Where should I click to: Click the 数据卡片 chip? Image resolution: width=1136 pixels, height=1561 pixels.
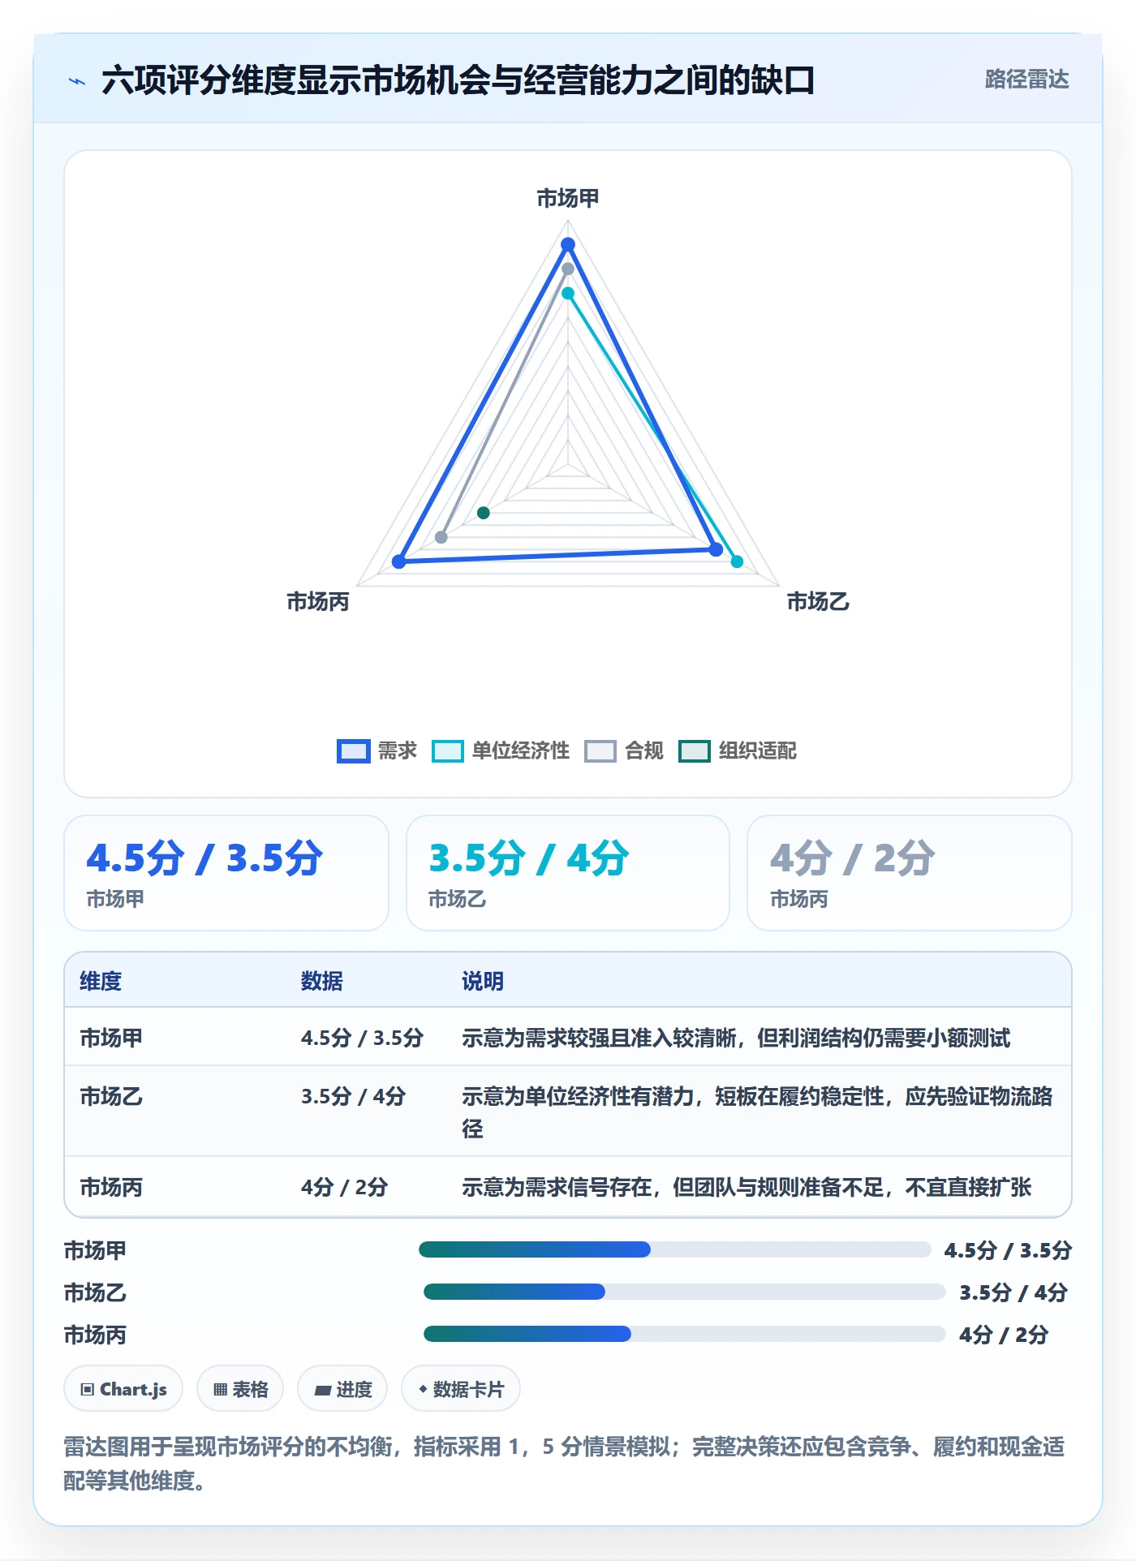coord(461,1389)
